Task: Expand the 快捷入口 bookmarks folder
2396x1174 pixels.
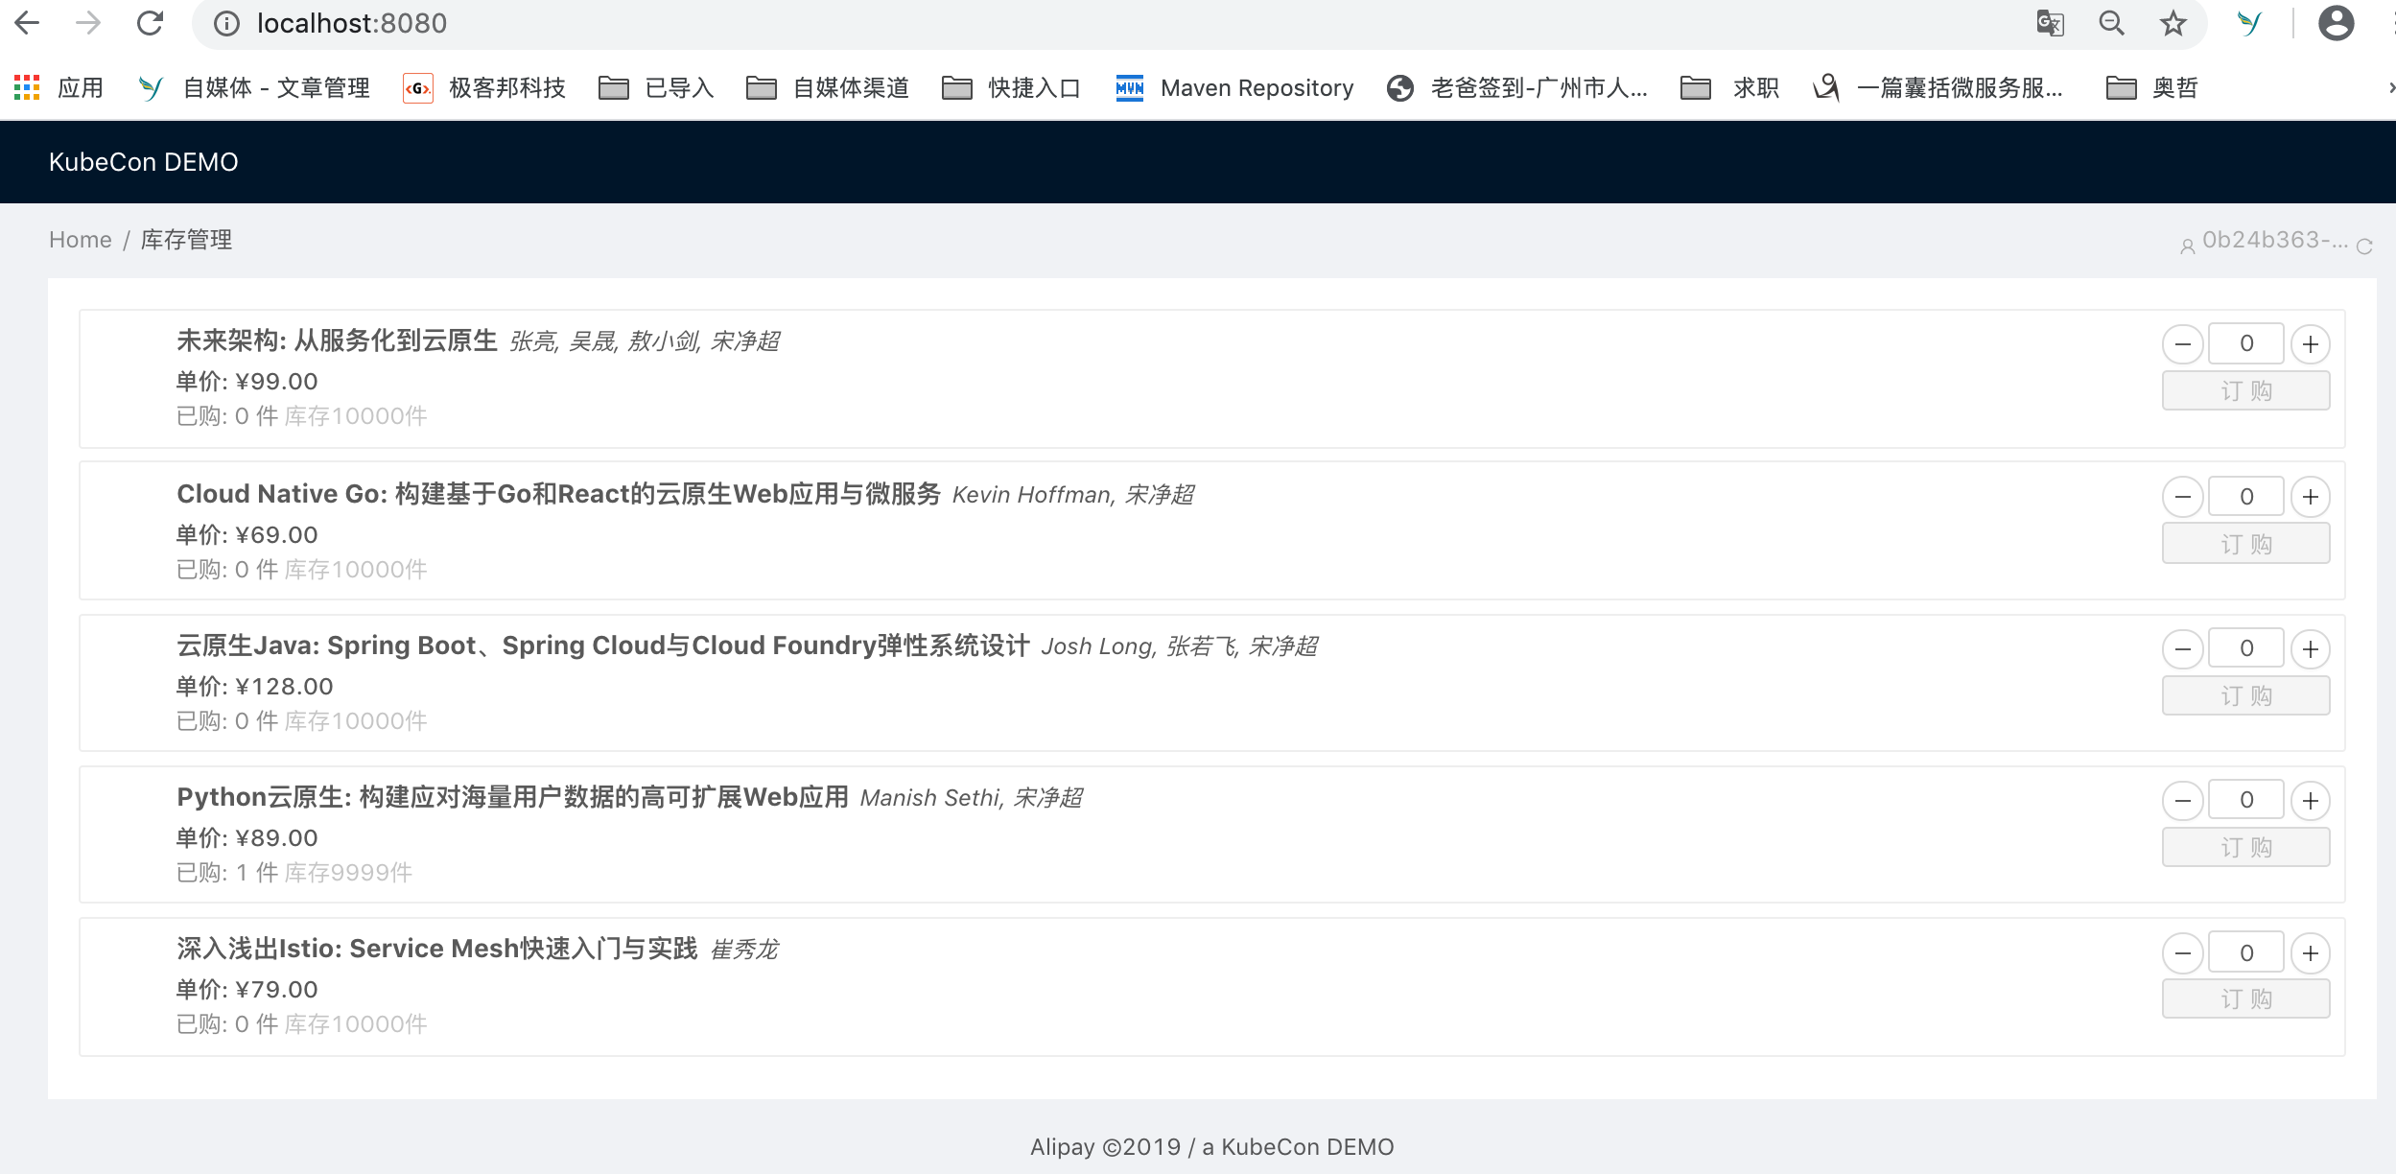Action: 1012,88
